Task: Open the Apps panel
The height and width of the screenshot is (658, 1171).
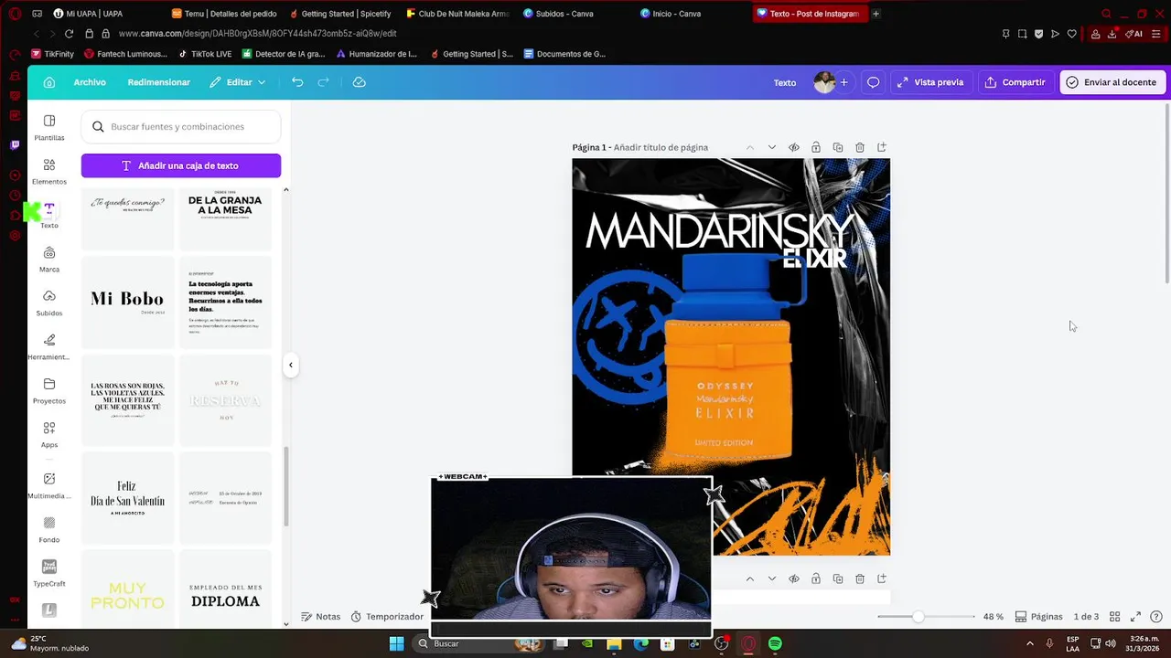Action: (x=49, y=434)
